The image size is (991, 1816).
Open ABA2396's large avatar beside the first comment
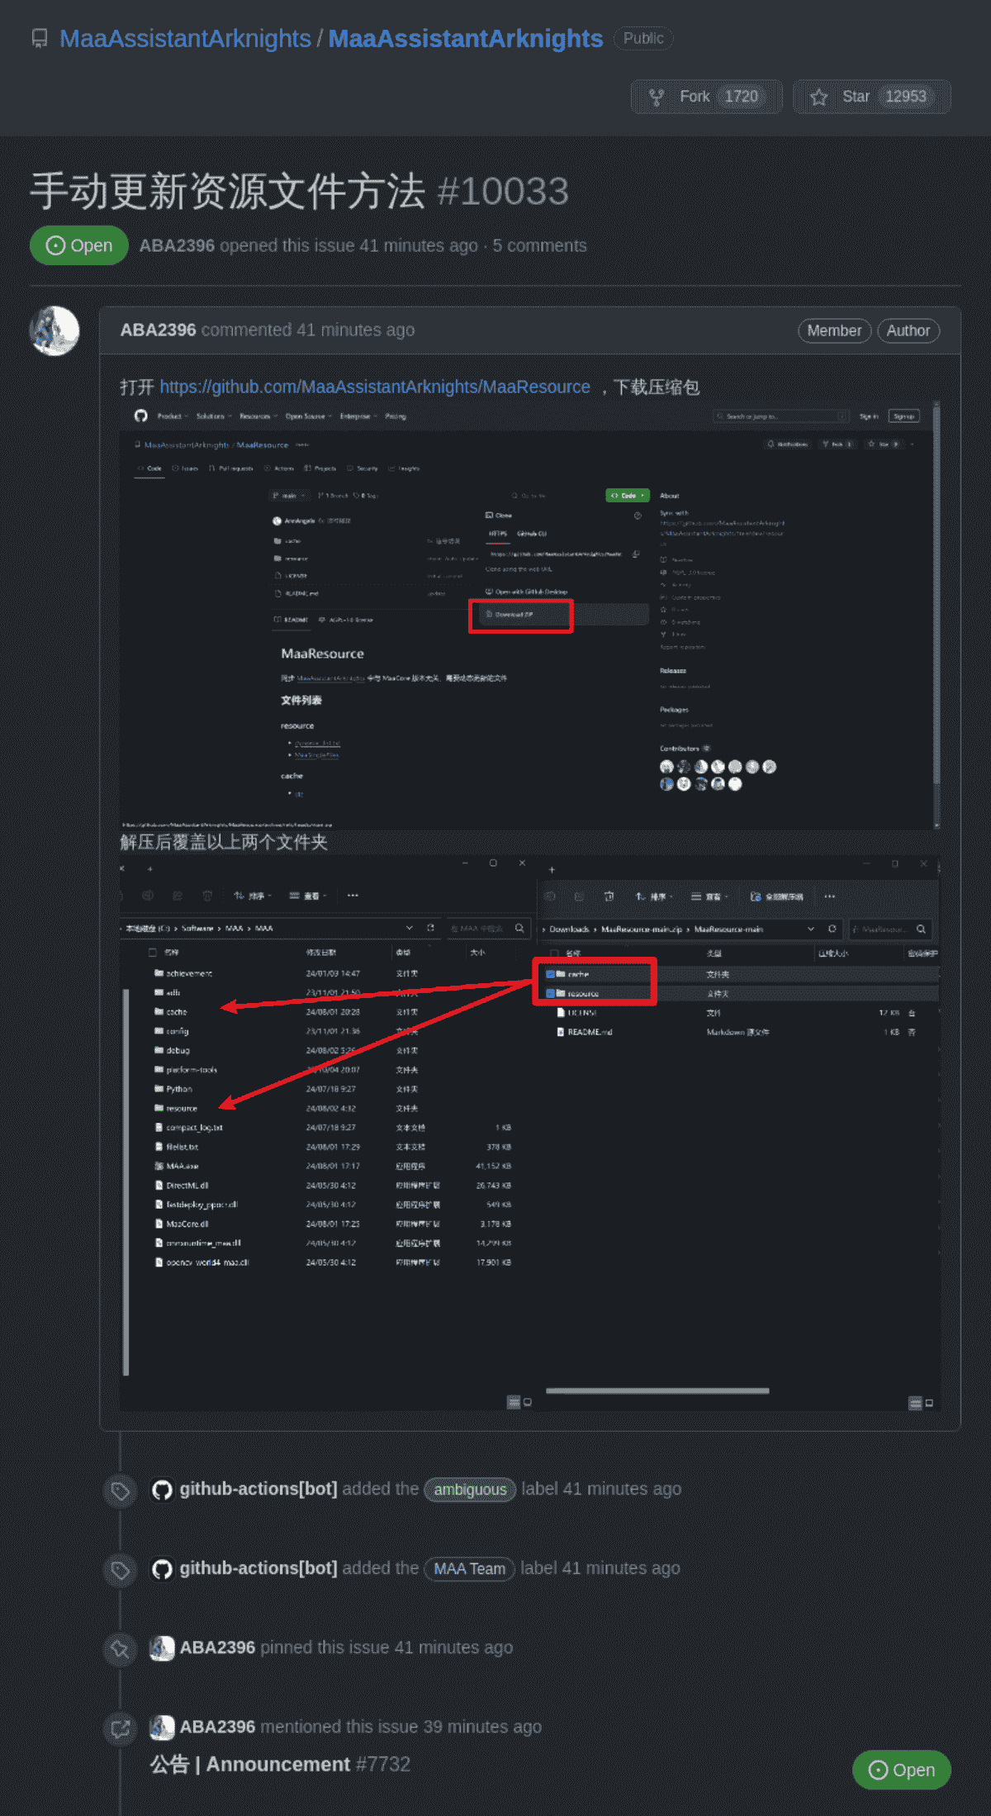55,330
